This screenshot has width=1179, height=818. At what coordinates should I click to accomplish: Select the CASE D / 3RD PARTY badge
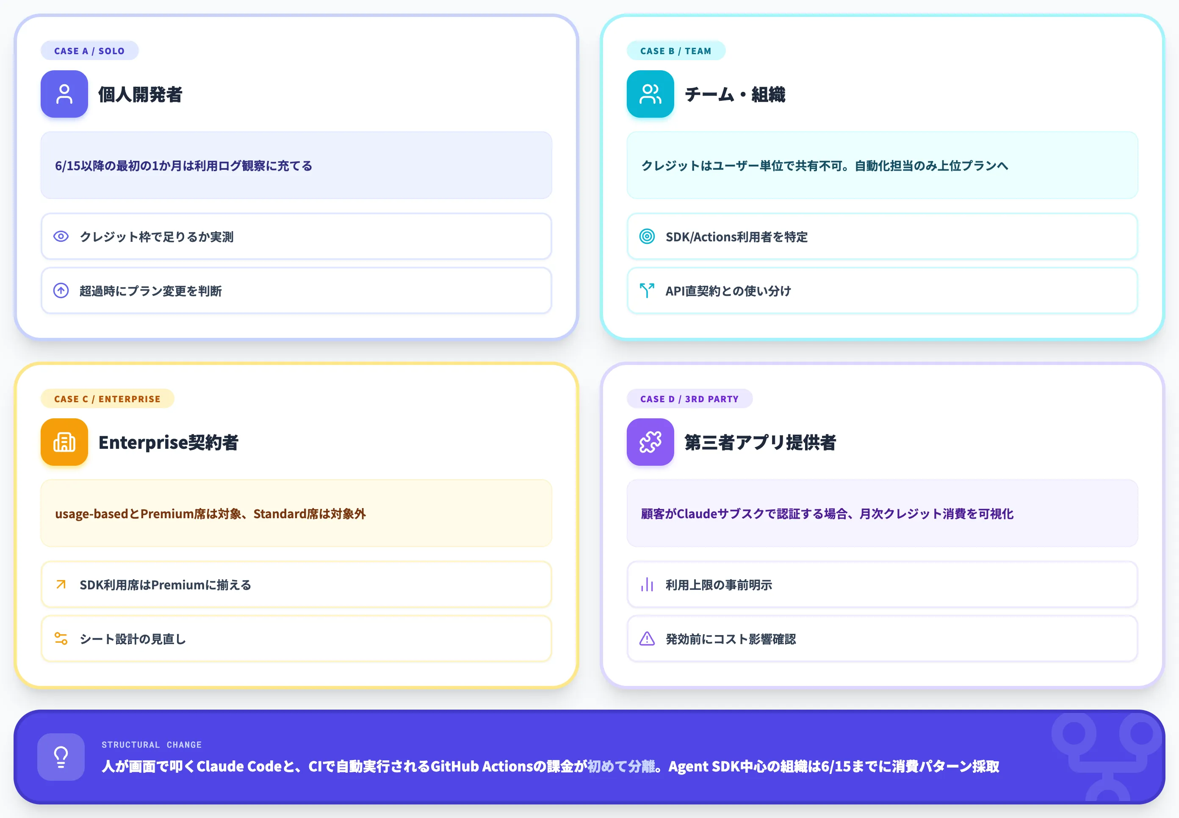click(x=689, y=399)
